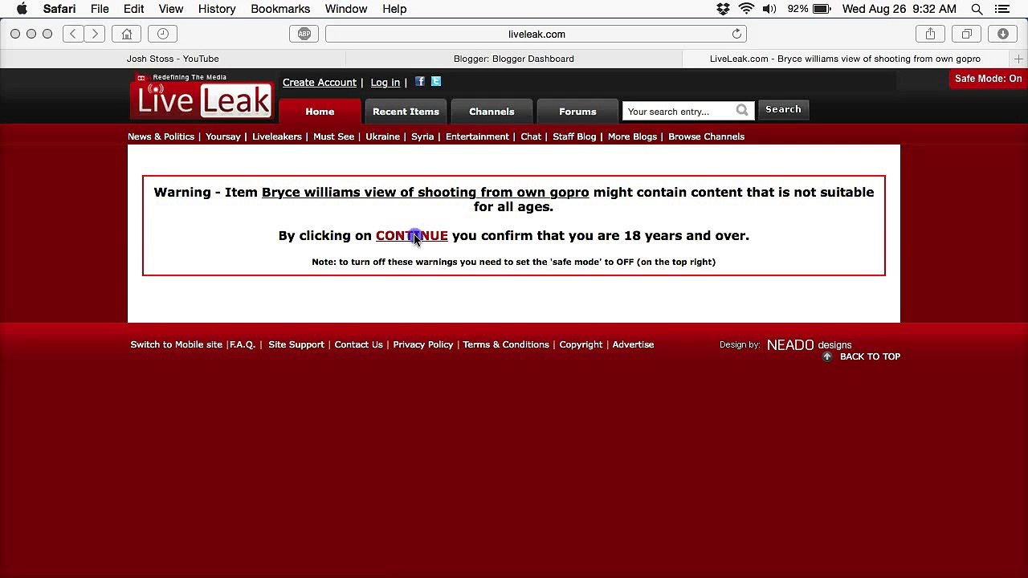Open Safari Downloads icon
The width and height of the screenshot is (1028, 578).
pyautogui.click(x=1003, y=34)
